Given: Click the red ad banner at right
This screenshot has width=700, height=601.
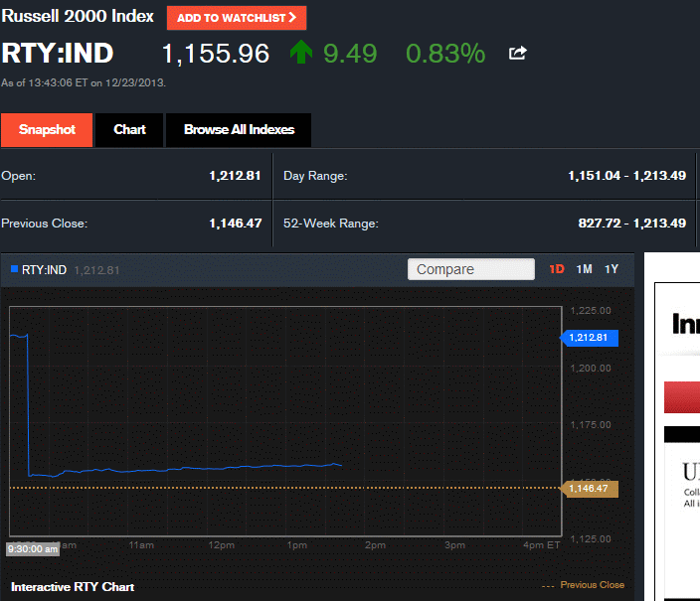Looking at the screenshot, I should click(682, 397).
